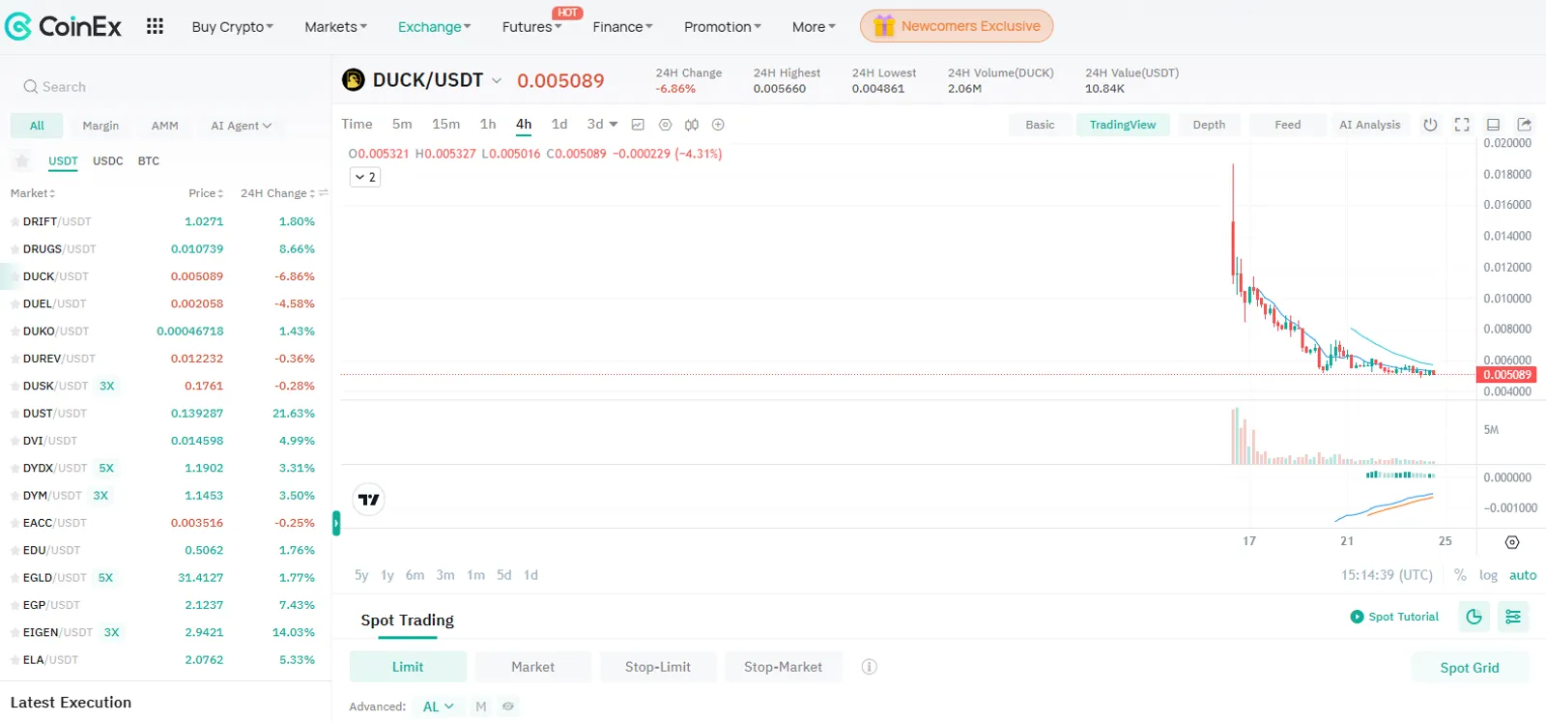This screenshot has height=721, width=1546.
Task: Click the market Search field
Action: (166, 87)
